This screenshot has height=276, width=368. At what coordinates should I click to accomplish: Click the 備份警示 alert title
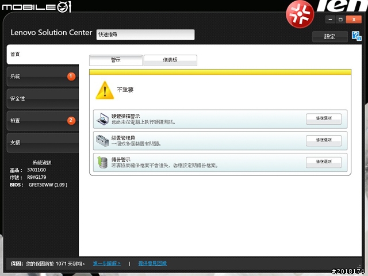click(x=121, y=160)
